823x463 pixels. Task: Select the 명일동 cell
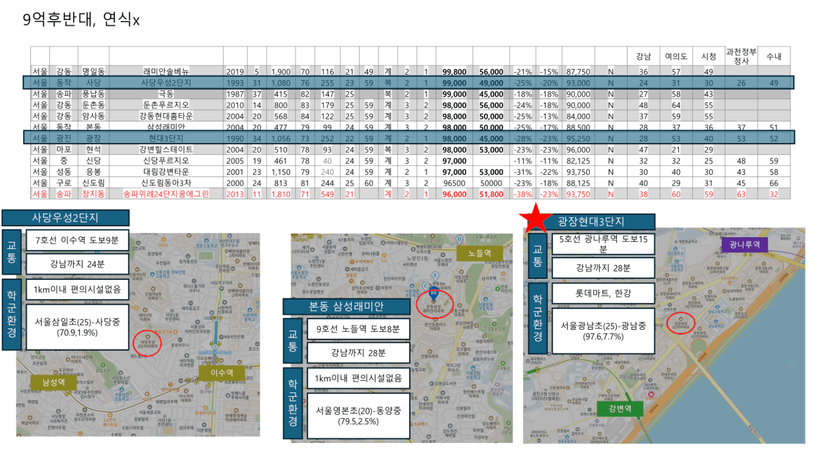tap(94, 71)
